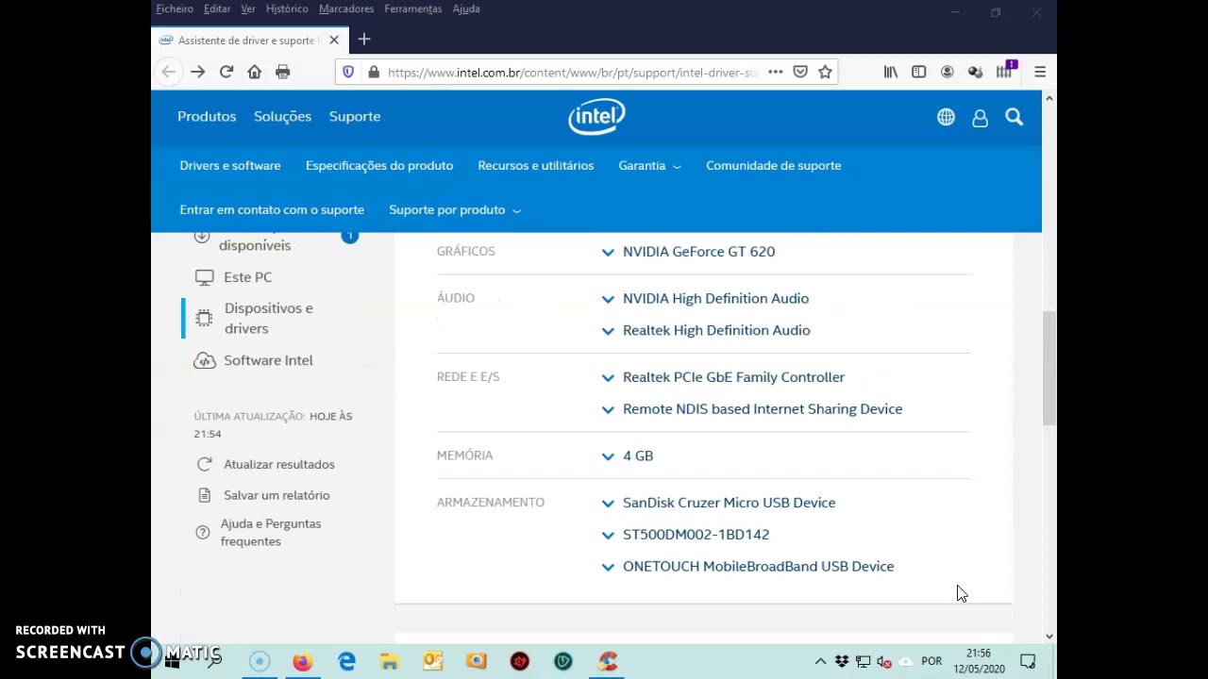Toggle the browser sidebar panel
Viewport: 1208px width, 679px height.
(x=918, y=72)
